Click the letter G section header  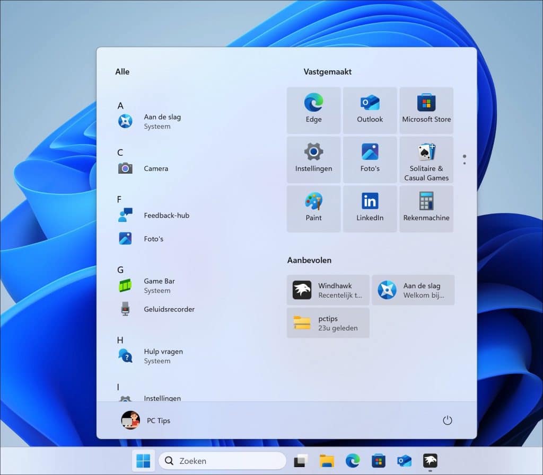point(120,270)
